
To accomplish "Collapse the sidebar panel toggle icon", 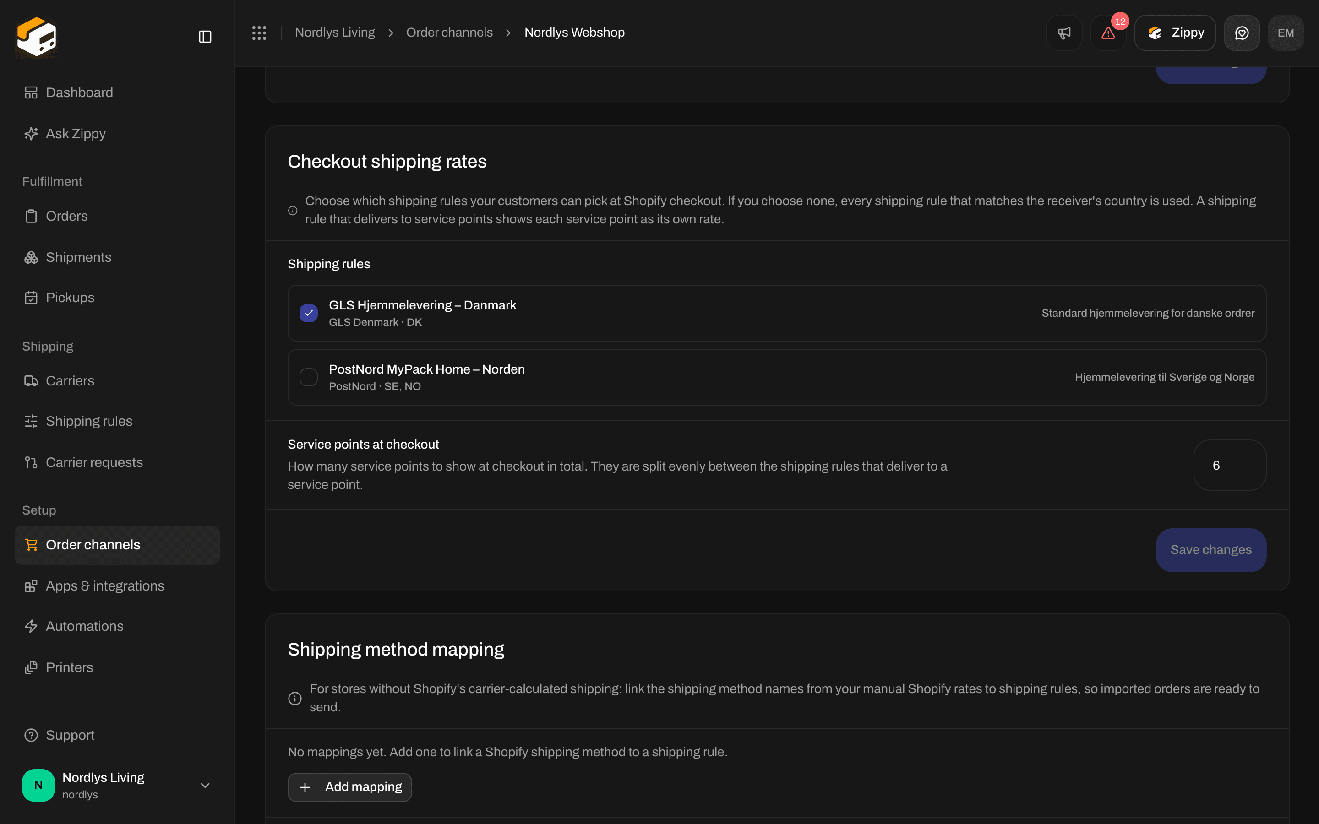I will pos(205,37).
